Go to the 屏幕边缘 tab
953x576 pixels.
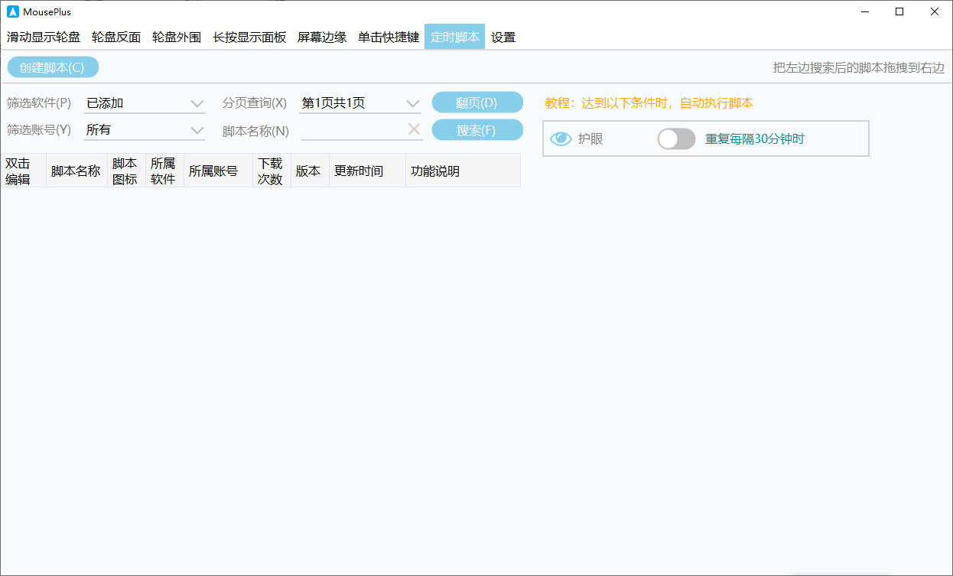322,37
